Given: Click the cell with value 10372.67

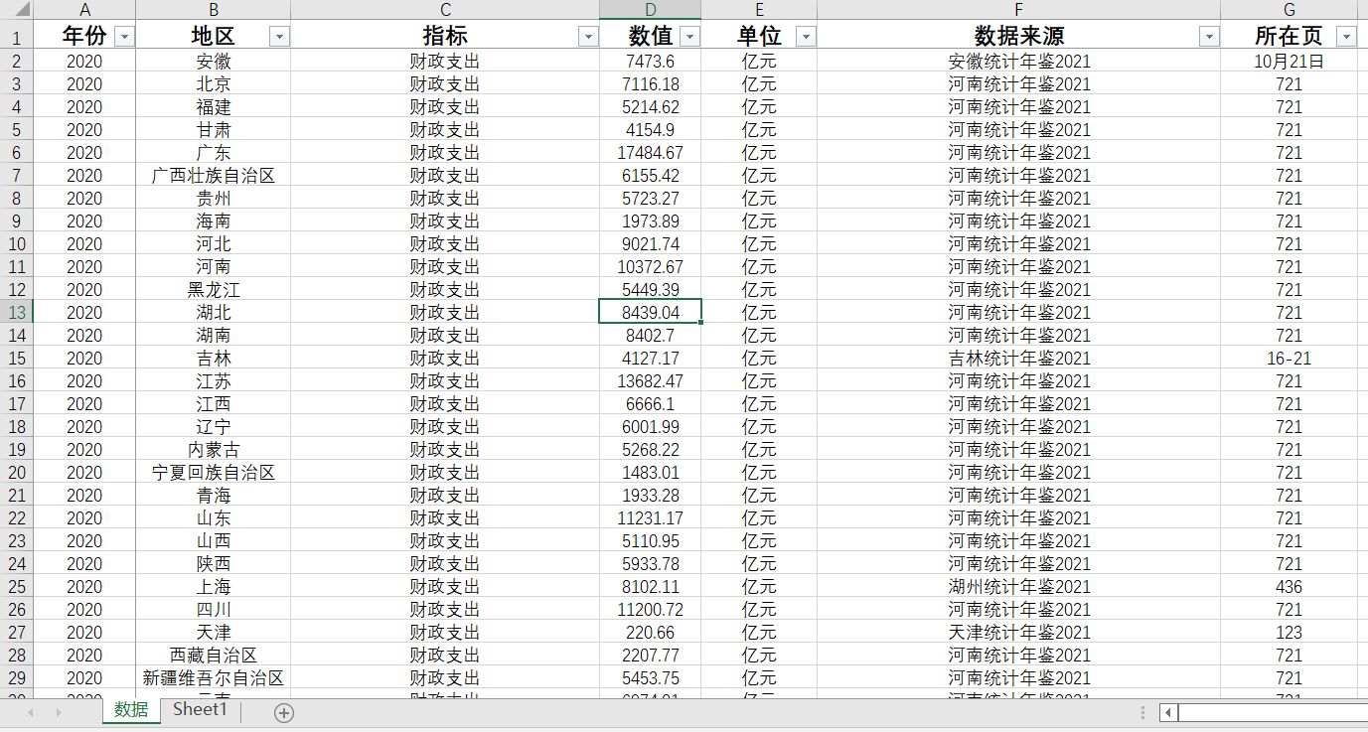Looking at the screenshot, I should tap(651, 266).
